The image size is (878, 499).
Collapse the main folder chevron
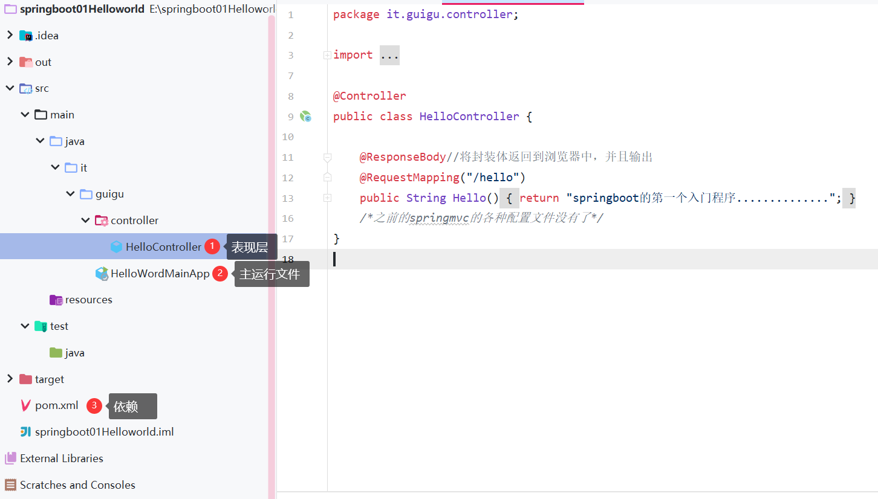point(25,115)
